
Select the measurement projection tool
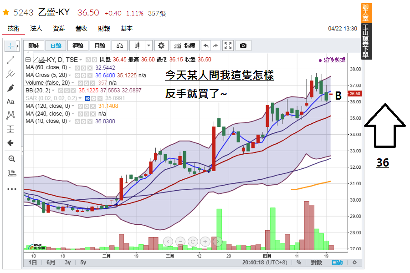click(10, 129)
